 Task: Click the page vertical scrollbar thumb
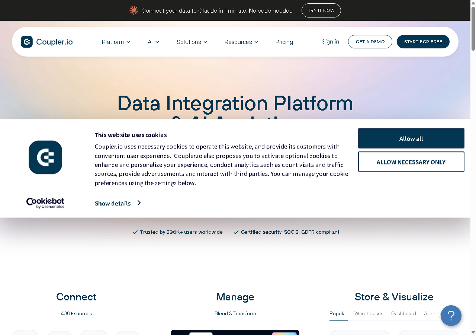tap(473, 28)
